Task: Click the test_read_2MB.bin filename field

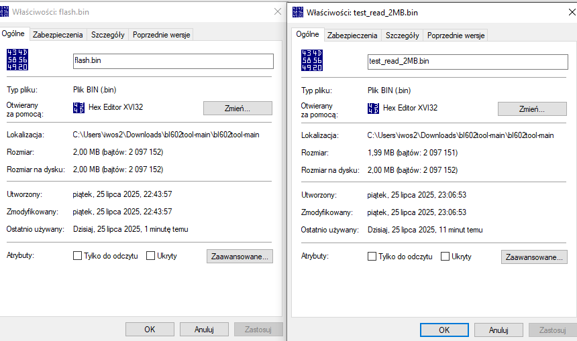Action: [468, 62]
